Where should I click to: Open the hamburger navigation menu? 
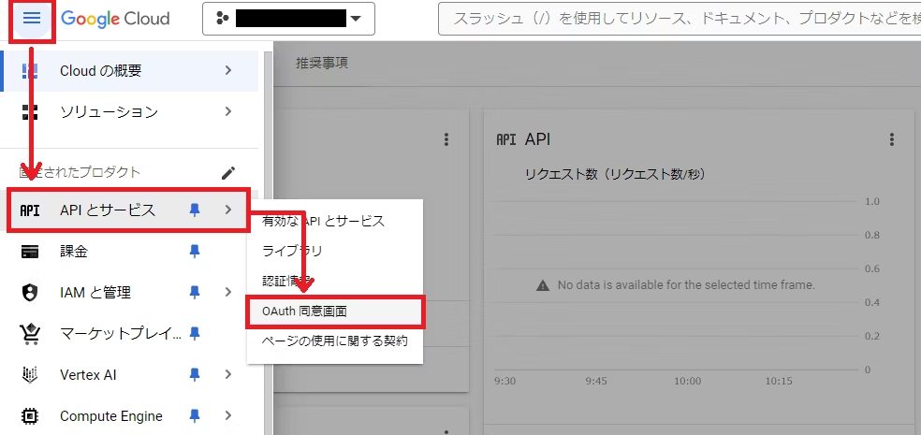[x=31, y=18]
